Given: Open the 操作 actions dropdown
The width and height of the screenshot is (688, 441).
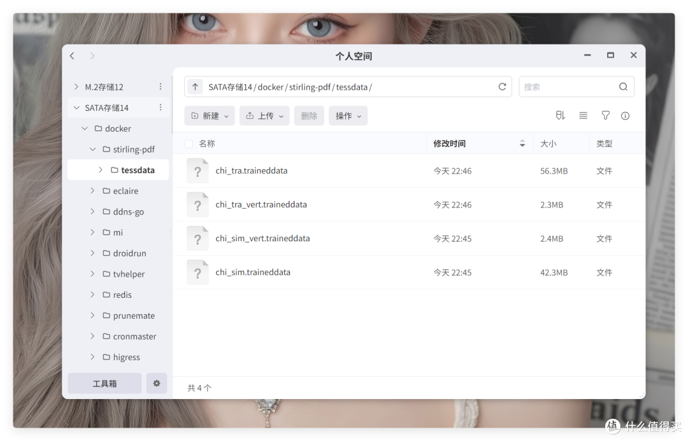Looking at the screenshot, I should 348,116.
